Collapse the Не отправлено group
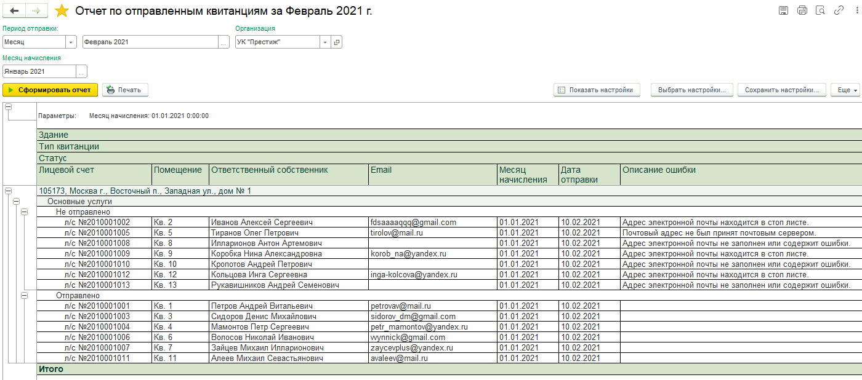 [x=24, y=212]
